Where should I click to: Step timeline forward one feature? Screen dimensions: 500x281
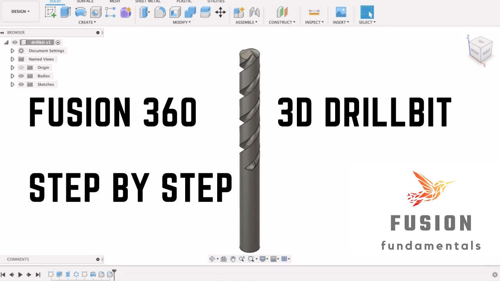pyautogui.click(x=29, y=275)
